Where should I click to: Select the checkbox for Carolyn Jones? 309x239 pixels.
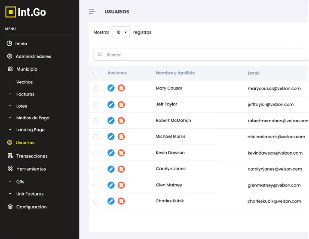[96, 169]
